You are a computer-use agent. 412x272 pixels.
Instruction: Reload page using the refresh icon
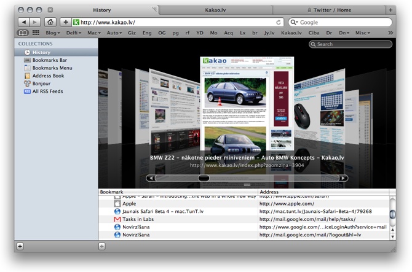point(279,22)
